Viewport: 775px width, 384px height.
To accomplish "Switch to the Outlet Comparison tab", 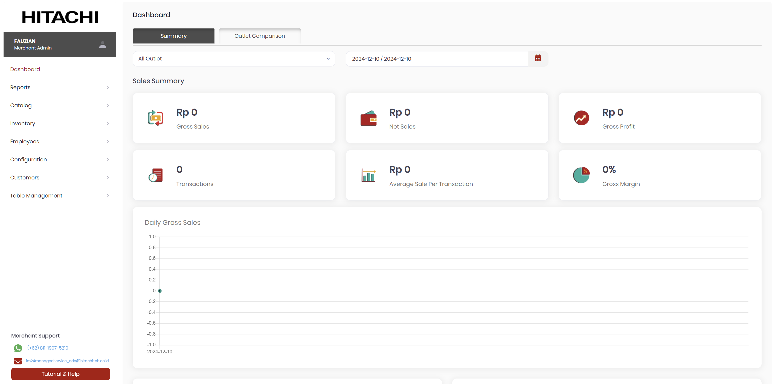I will click(x=259, y=36).
